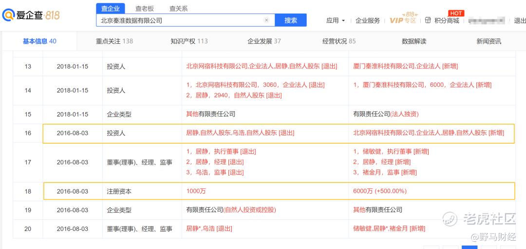Expand the 应用 dropdown menu
526x249 pixels.
(x=336, y=20)
